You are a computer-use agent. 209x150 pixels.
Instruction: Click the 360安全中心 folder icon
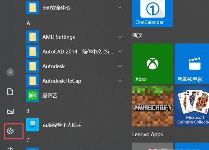[33, 8]
